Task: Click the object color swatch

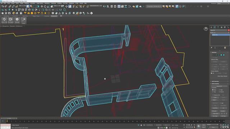Action: point(229,30)
